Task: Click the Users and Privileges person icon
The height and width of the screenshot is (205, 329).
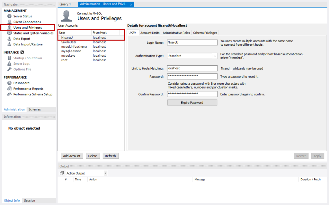Action: 9,28
